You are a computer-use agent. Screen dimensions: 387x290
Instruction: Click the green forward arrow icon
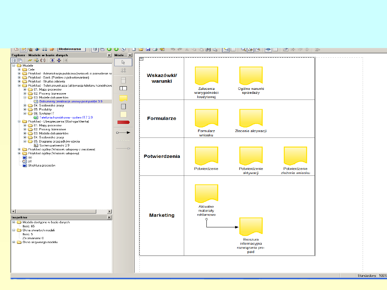click(116, 49)
